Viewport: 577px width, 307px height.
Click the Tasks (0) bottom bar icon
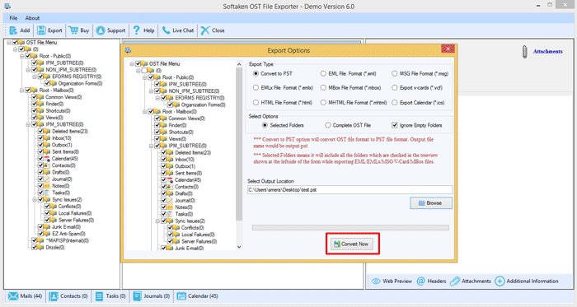point(100,296)
